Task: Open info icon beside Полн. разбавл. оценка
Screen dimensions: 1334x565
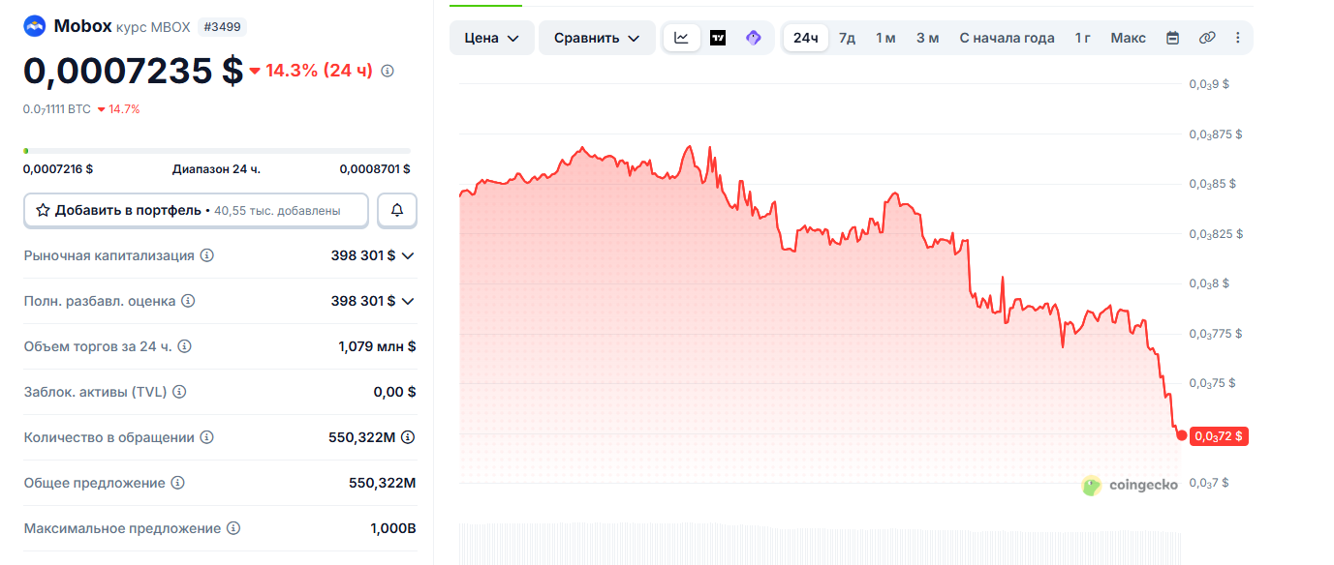Action: [x=188, y=301]
